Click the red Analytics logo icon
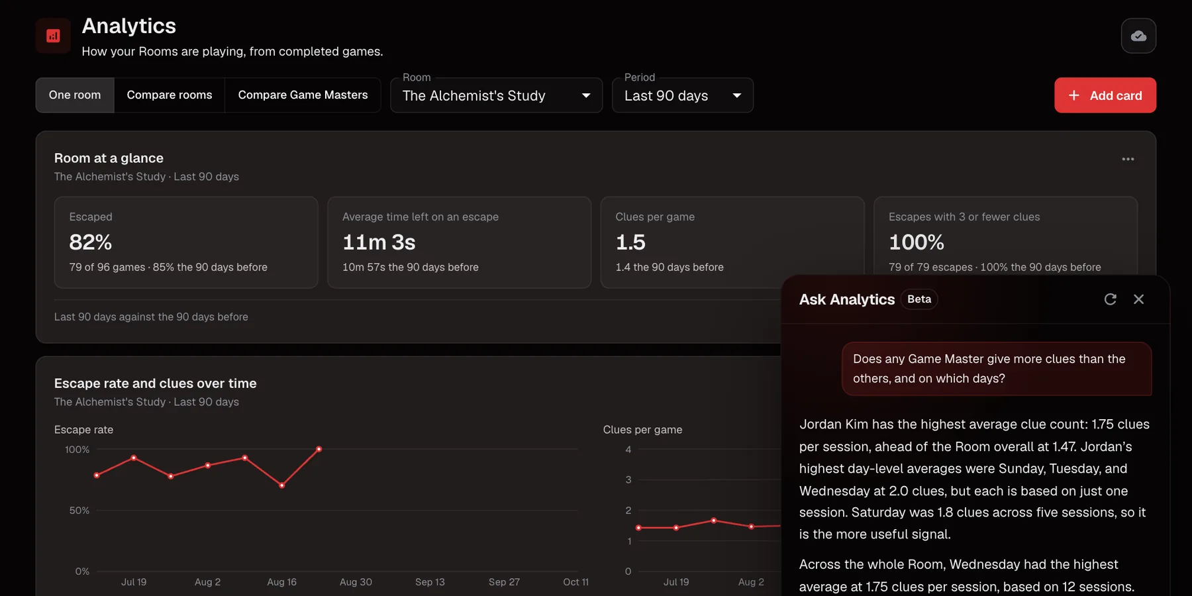Screen dimensions: 1192x596 (53, 36)
